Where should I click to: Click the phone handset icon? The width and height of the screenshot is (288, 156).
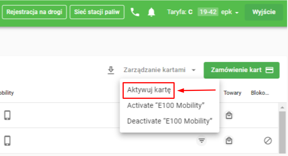(135, 12)
